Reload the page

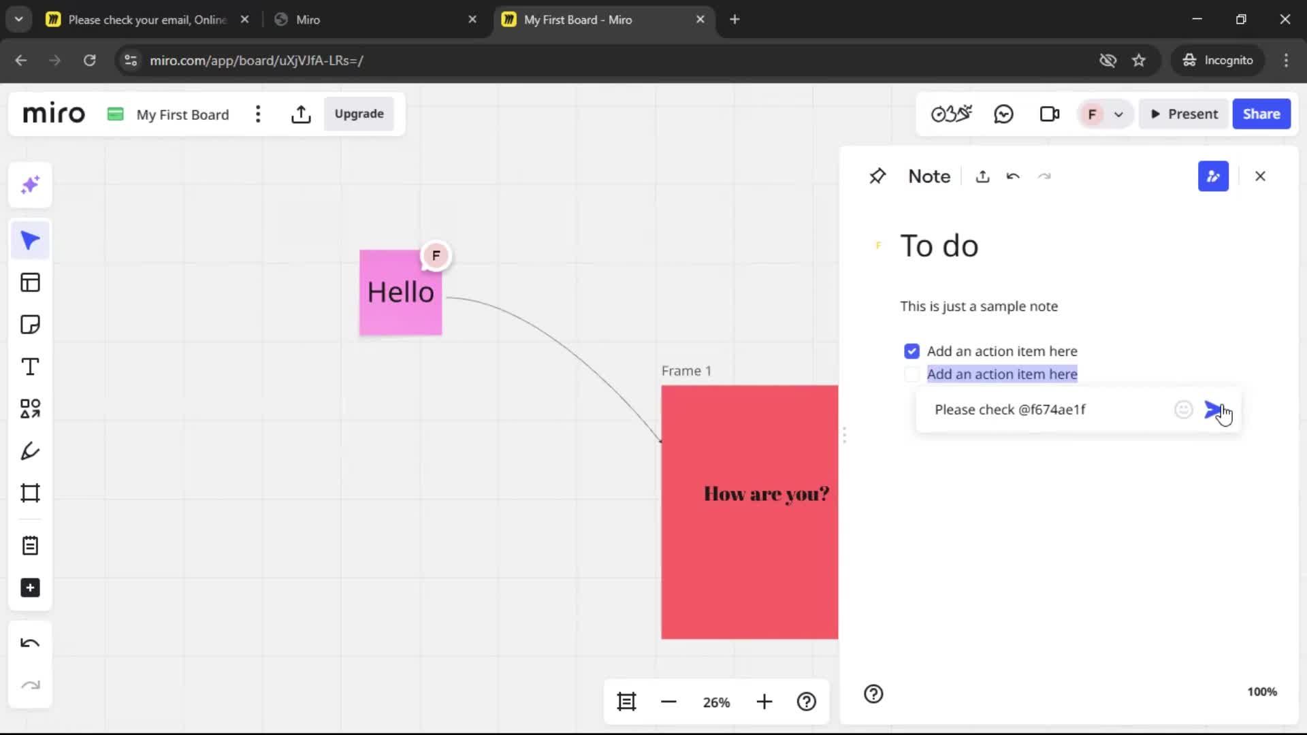(x=89, y=61)
